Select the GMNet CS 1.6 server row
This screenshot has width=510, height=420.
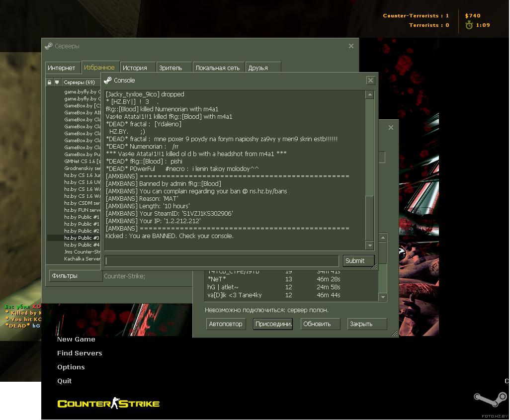coord(74,162)
